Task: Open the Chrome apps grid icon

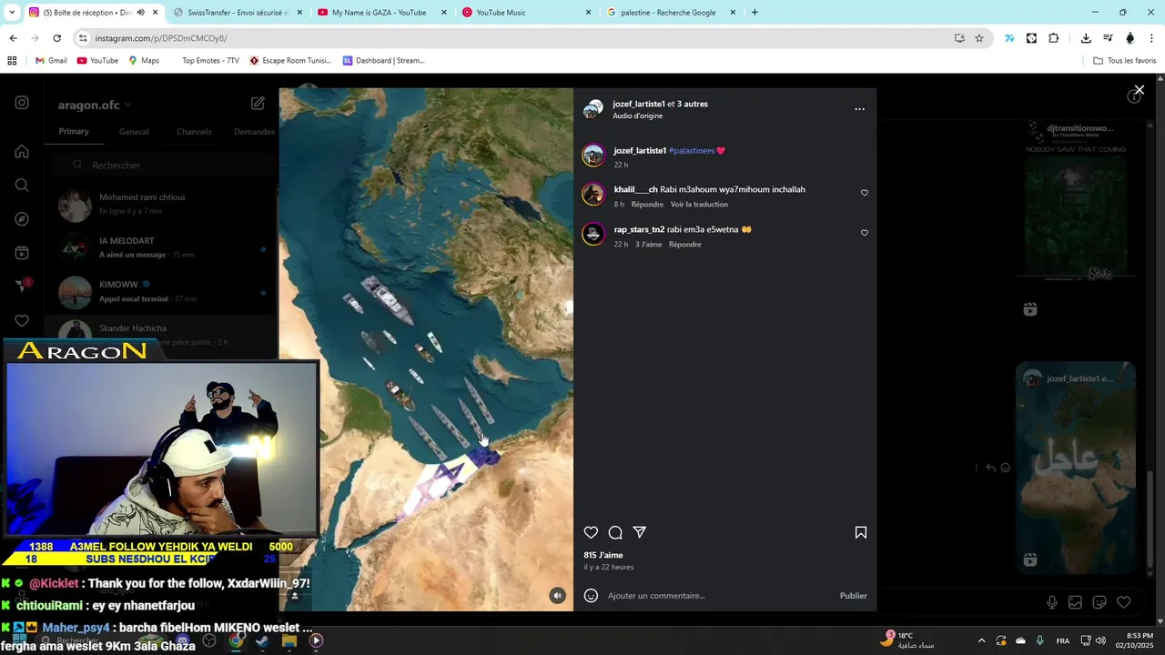Action: (x=12, y=61)
